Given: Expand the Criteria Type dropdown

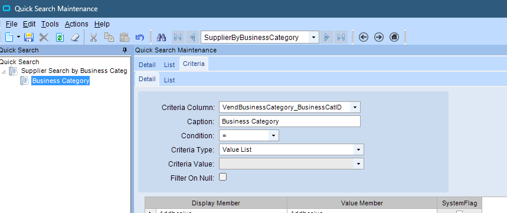Looking at the screenshot, I should point(359,150).
